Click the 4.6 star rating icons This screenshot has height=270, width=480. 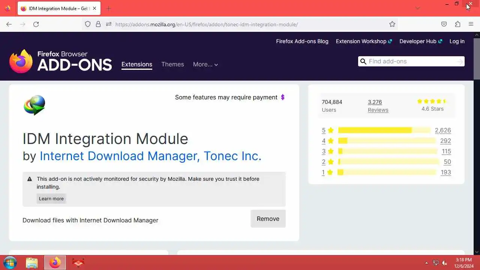tap(432, 101)
